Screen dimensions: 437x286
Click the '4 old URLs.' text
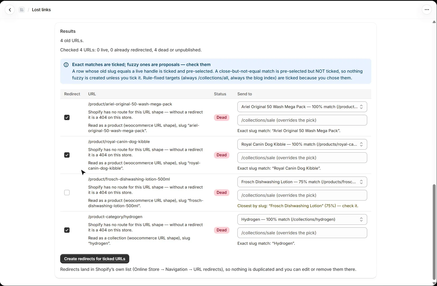(72, 41)
